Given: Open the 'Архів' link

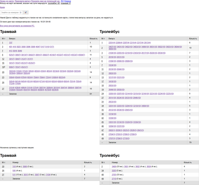Looking at the screenshot, I should (2, 7).
